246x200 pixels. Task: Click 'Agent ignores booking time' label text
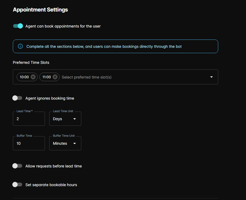coord(50,98)
